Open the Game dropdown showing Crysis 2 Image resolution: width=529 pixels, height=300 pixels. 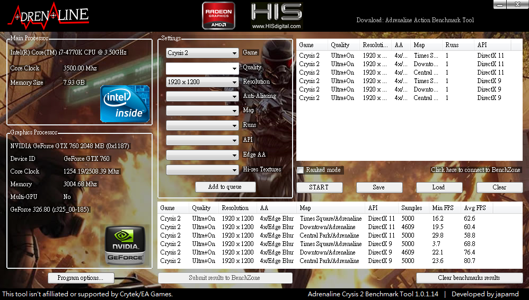(202, 53)
